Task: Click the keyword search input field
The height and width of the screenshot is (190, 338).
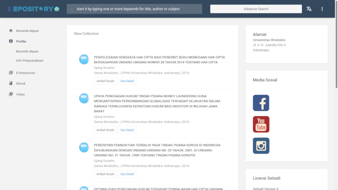Action: 134,9
